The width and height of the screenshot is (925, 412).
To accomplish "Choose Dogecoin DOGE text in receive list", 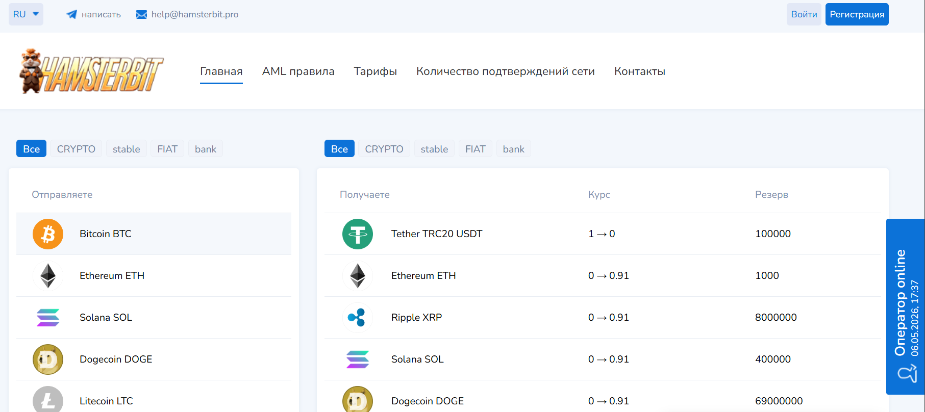I will point(428,401).
